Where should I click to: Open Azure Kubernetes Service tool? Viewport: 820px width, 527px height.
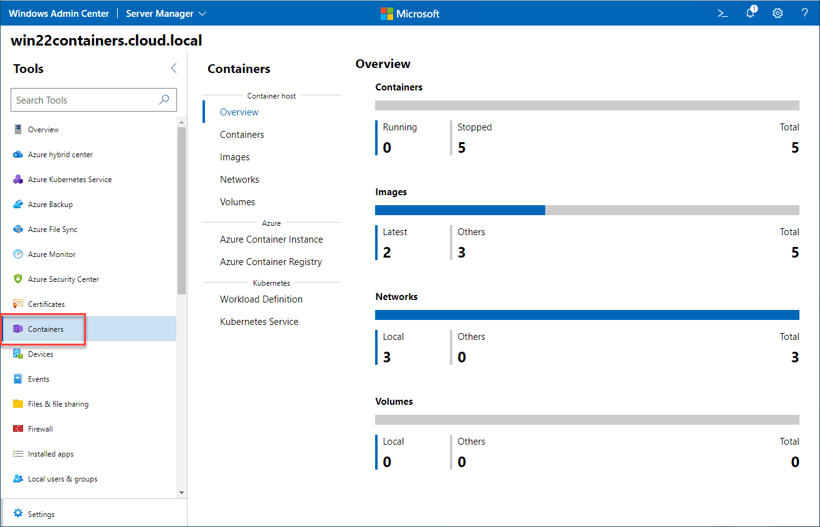pyautogui.click(x=69, y=180)
